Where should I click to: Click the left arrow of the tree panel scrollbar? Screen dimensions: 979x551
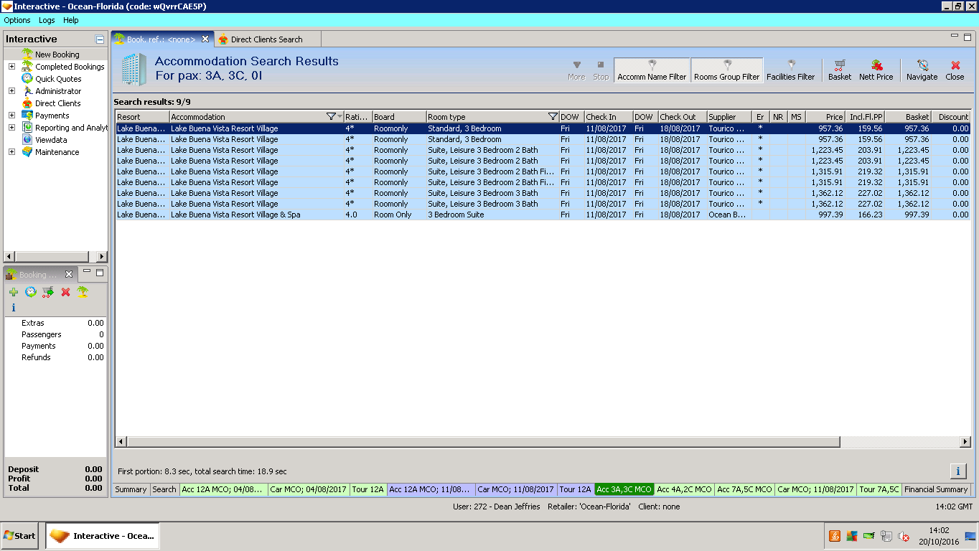pyautogui.click(x=9, y=257)
